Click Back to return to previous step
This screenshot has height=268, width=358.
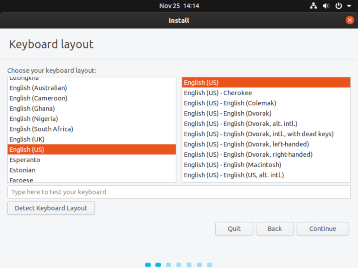point(274,229)
